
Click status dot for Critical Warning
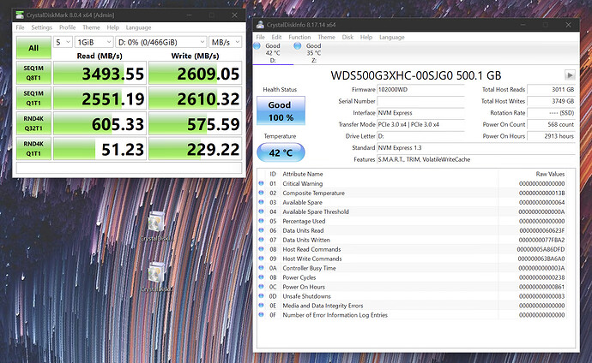point(261,183)
